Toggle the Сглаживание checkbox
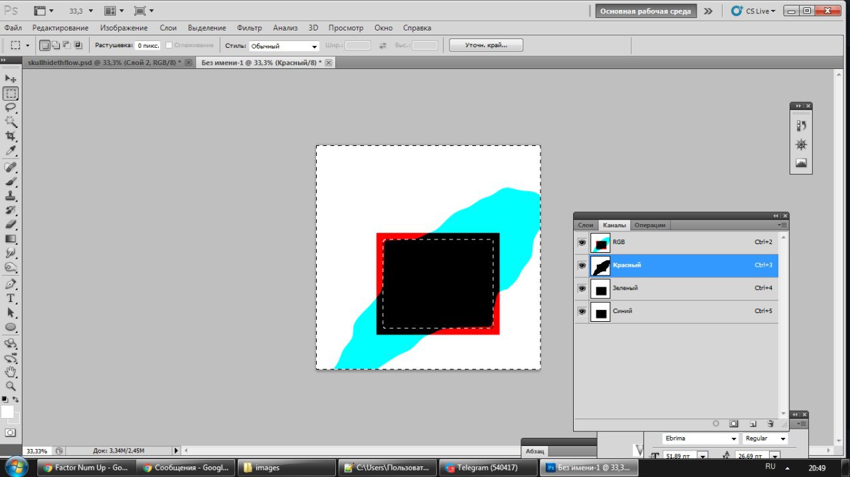Screen dimensions: 850x477 [x=169, y=45]
